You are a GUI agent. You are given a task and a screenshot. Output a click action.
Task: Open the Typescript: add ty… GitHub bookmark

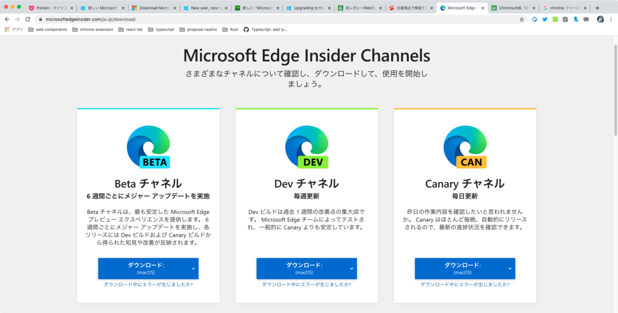click(266, 29)
